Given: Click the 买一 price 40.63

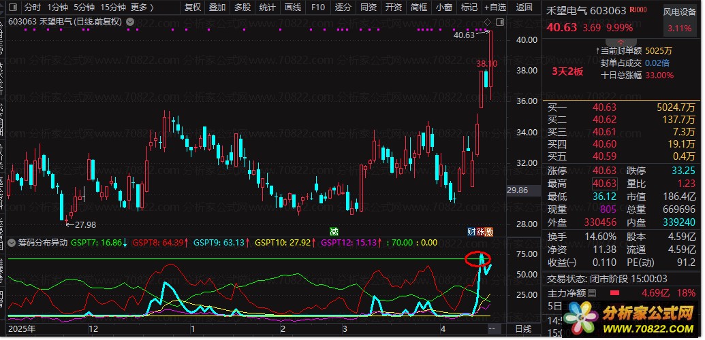Looking at the screenshot, I should coord(604,107).
